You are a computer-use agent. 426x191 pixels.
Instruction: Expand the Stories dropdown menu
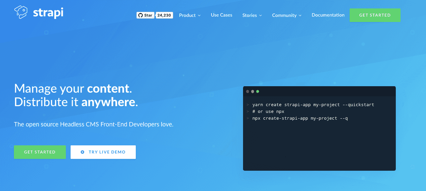pyautogui.click(x=252, y=15)
